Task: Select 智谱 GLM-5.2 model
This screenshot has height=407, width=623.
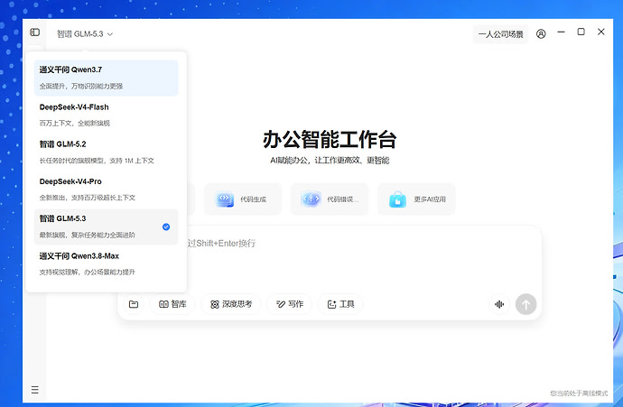Action: point(106,152)
